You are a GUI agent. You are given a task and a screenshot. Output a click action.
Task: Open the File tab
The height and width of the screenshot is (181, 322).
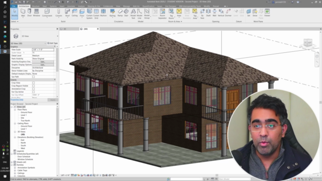coord(14,6)
